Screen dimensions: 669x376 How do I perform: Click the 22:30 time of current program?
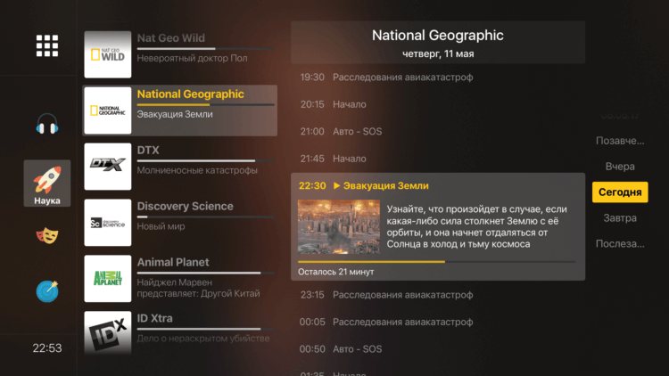pos(312,185)
